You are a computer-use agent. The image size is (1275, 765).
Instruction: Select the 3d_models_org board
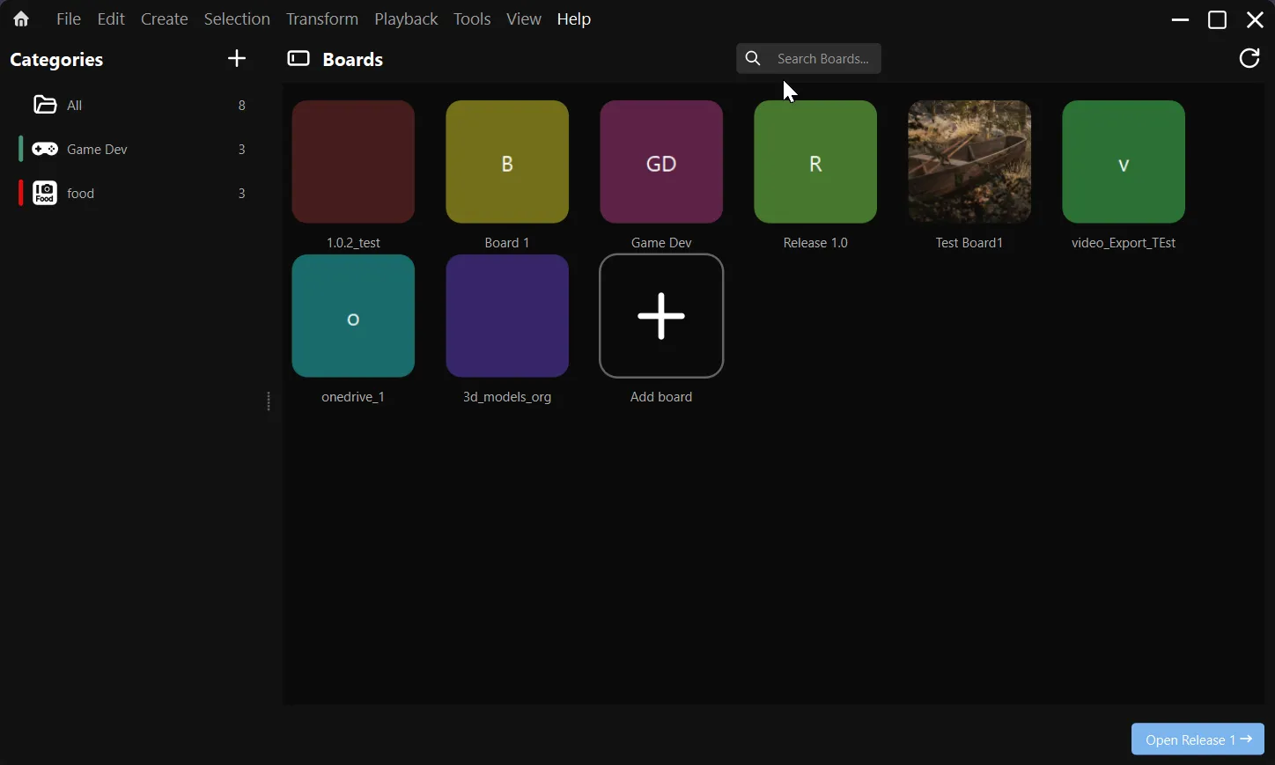click(508, 317)
